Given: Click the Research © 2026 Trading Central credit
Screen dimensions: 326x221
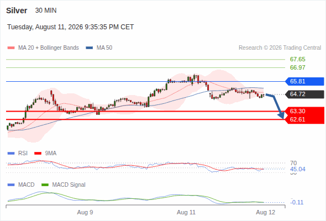Looking at the screenshot, I should point(280,48).
